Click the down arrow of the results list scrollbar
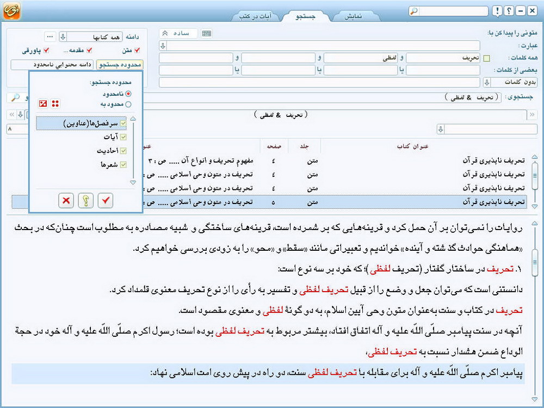This screenshot has height=408, width=544. tap(535, 206)
